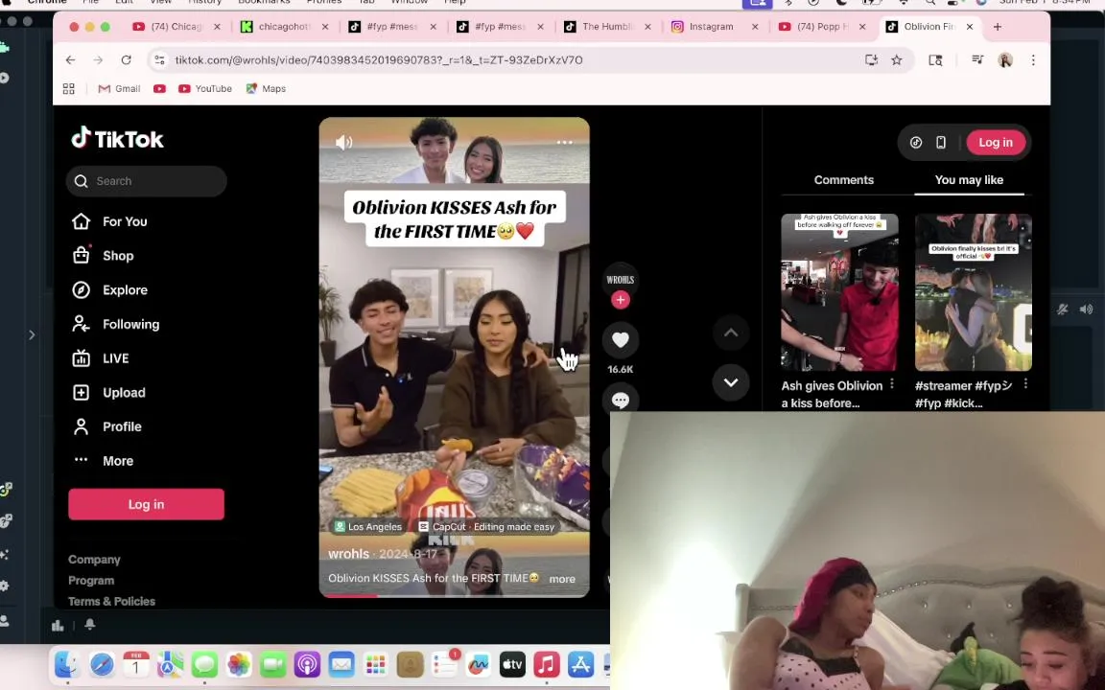1105x690 pixels.
Task: Open the YouTube bookmark
Action: pos(205,89)
